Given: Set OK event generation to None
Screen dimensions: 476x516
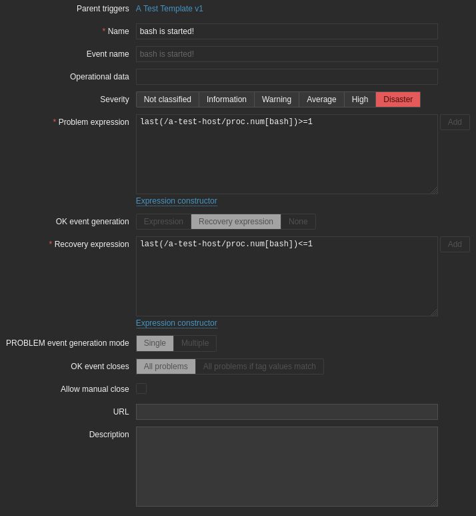Looking at the screenshot, I should click(298, 222).
